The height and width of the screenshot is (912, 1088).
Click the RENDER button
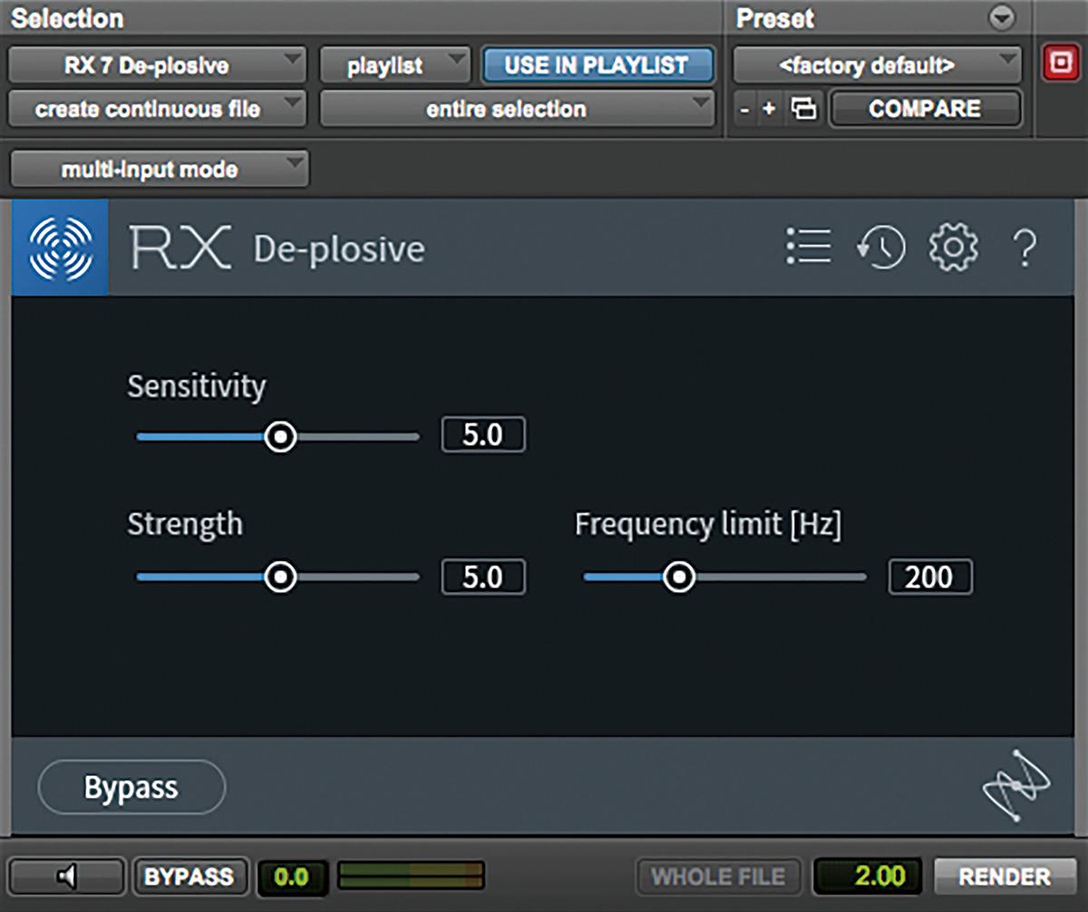(x=1005, y=877)
